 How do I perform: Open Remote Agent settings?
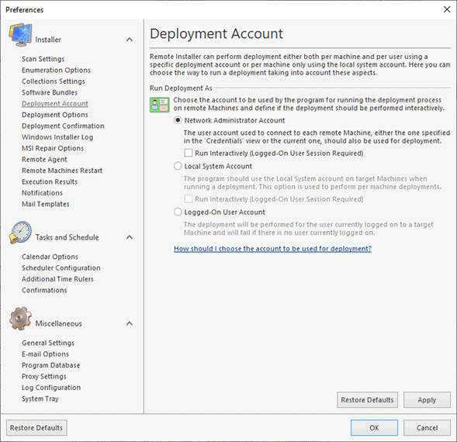(44, 160)
